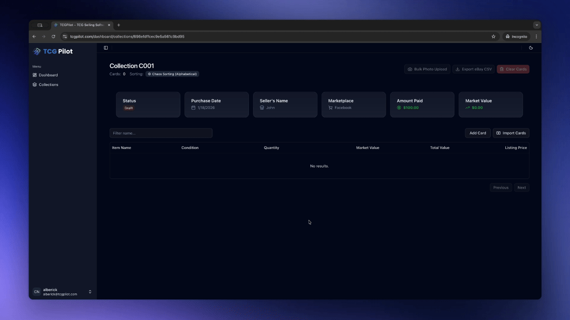Click the Add Card button
Viewport: 570px width, 320px height.
[477, 132]
